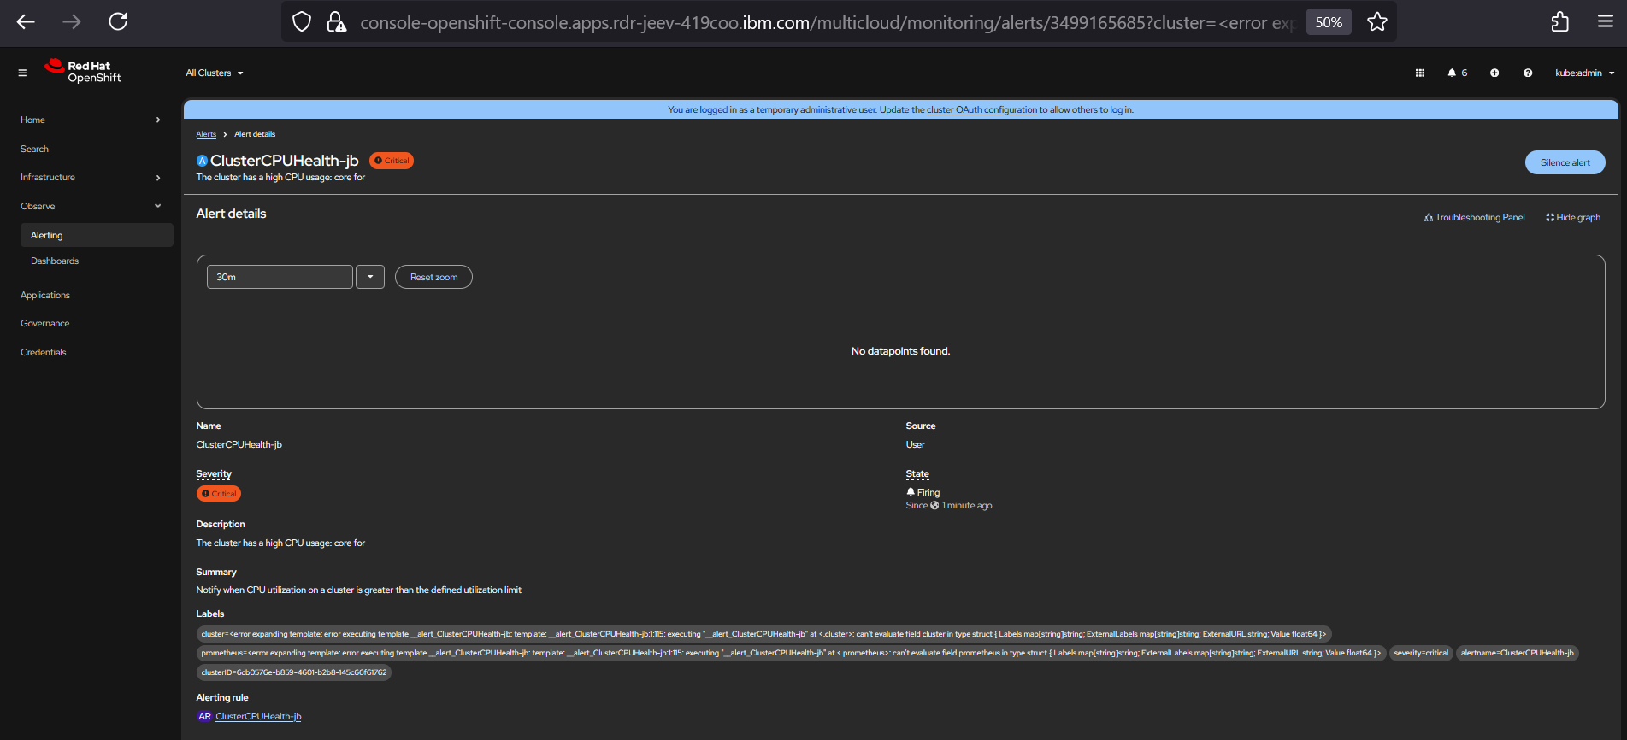The image size is (1627, 740).
Task: Click the Source field label
Action: click(921, 426)
